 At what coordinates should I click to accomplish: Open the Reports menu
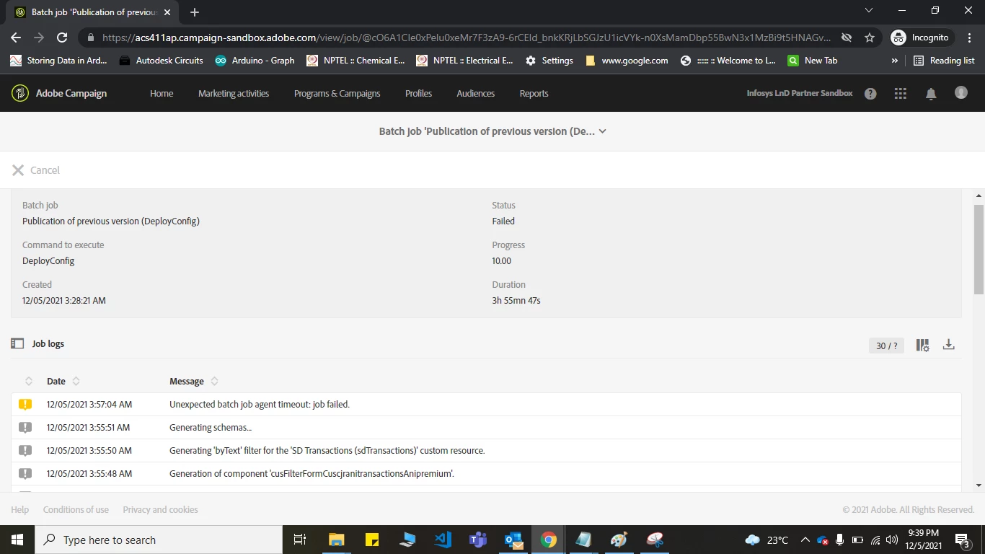[x=534, y=94]
